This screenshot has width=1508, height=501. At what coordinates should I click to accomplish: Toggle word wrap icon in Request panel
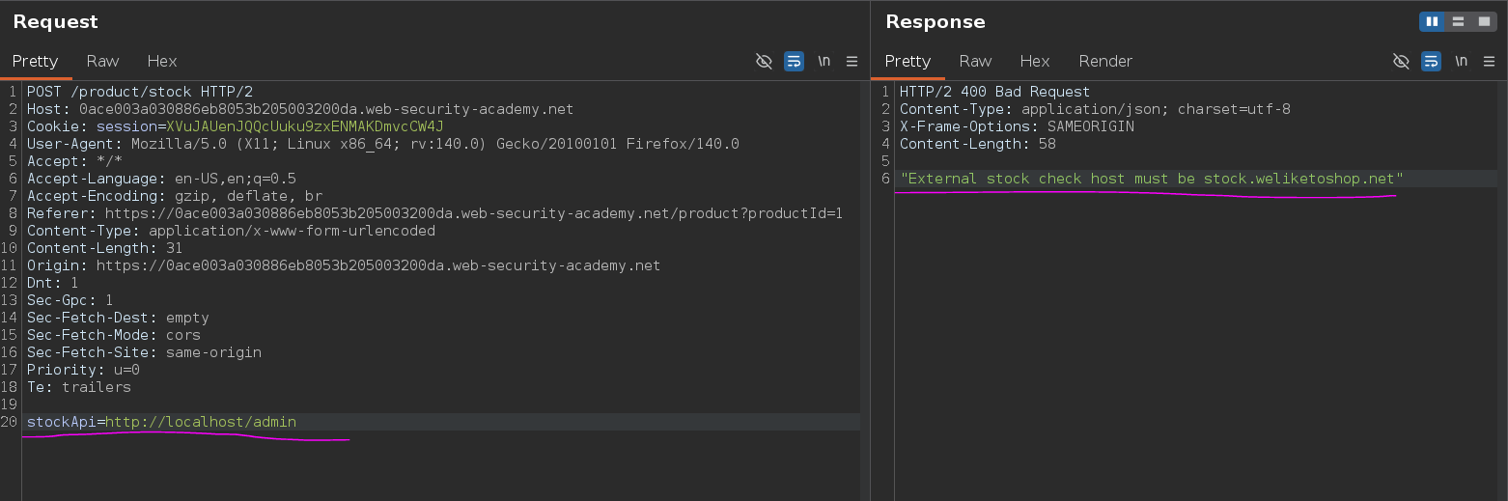tap(794, 61)
